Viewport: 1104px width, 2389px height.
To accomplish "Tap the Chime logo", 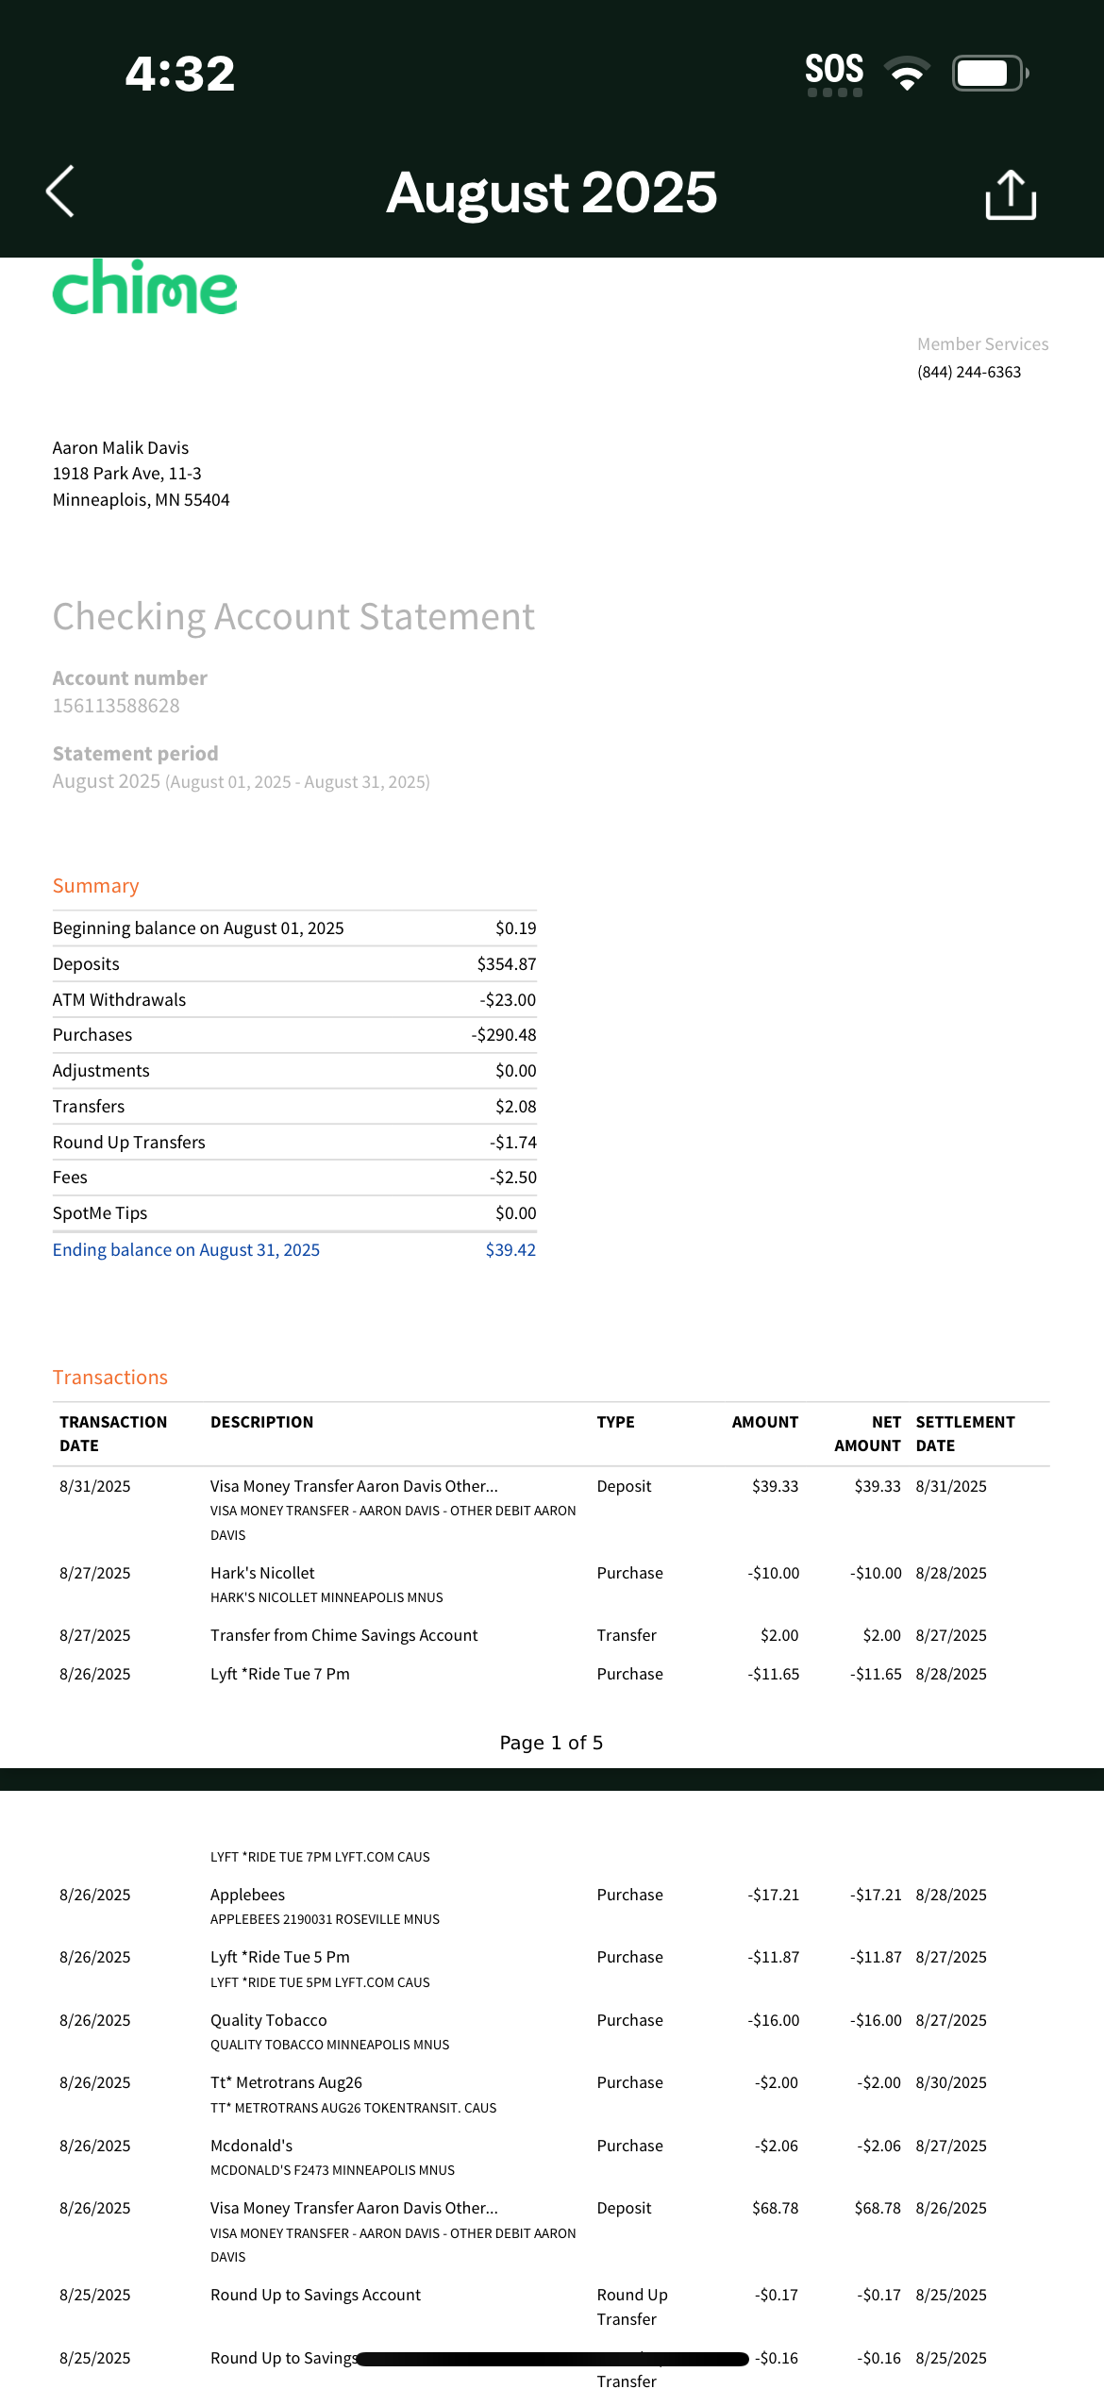I will pyautogui.click(x=144, y=288).
